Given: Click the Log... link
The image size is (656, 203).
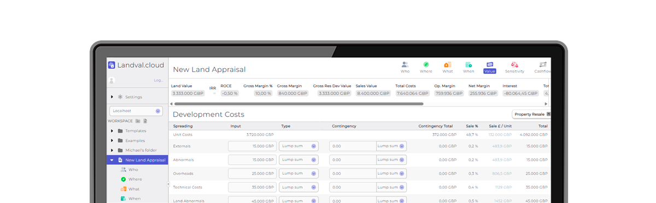Looking at the screenshot, I should tap(159, 80).
